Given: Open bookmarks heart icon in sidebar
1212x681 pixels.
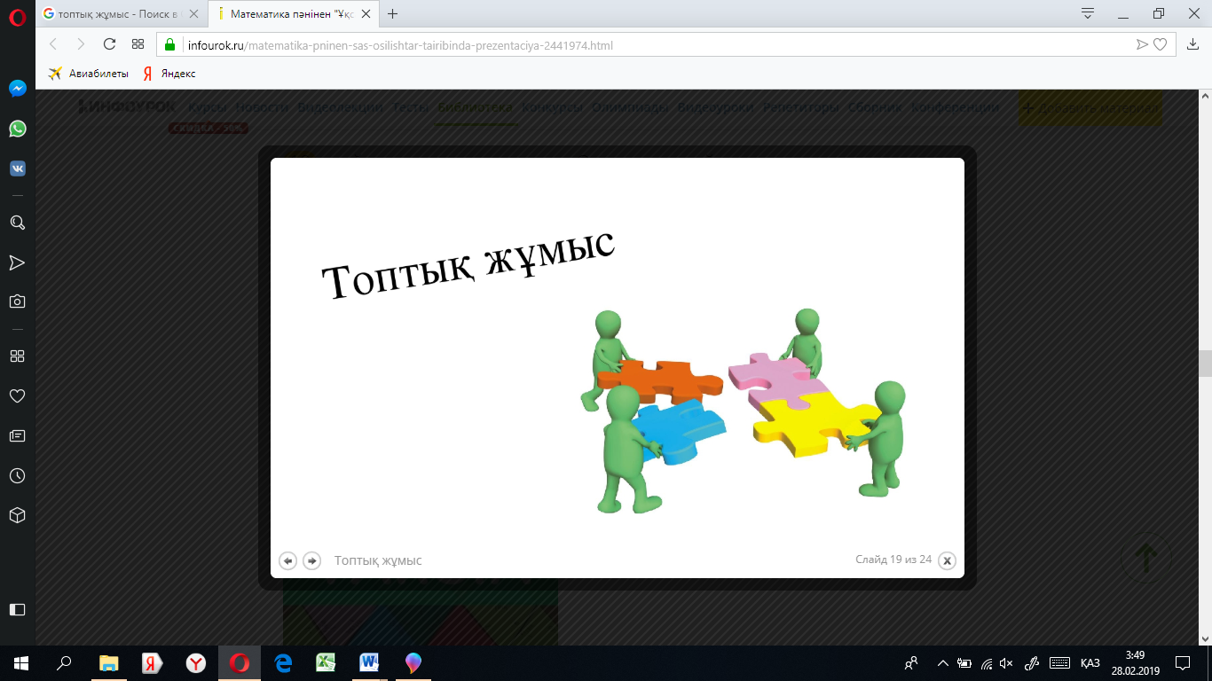Looking at the screenshot, I should [x=17, y=395].
